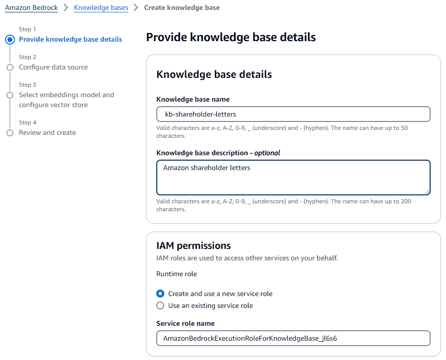Click inside the description text area

coord(293,177)
